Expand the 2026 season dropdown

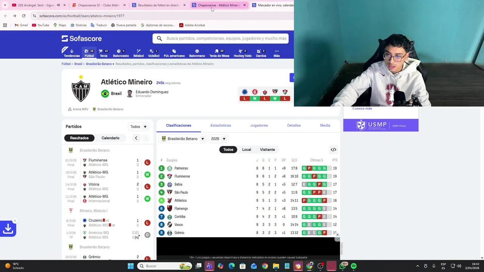pyautogui.click(x=218, y=139)
